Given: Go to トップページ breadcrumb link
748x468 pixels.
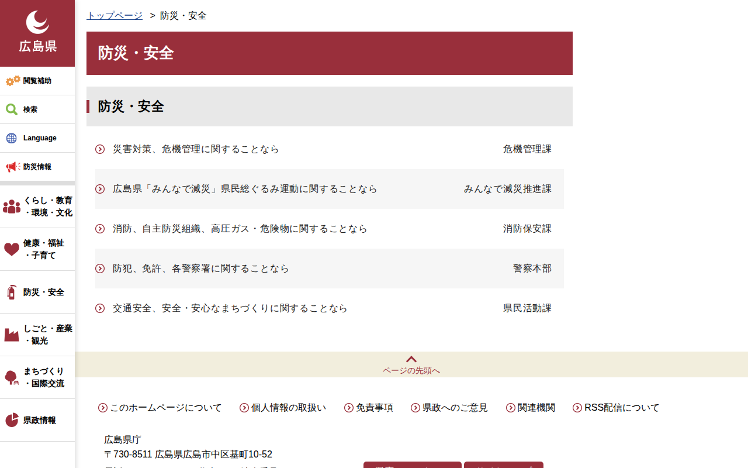Looking at the screenshot, I should [115, 16].
